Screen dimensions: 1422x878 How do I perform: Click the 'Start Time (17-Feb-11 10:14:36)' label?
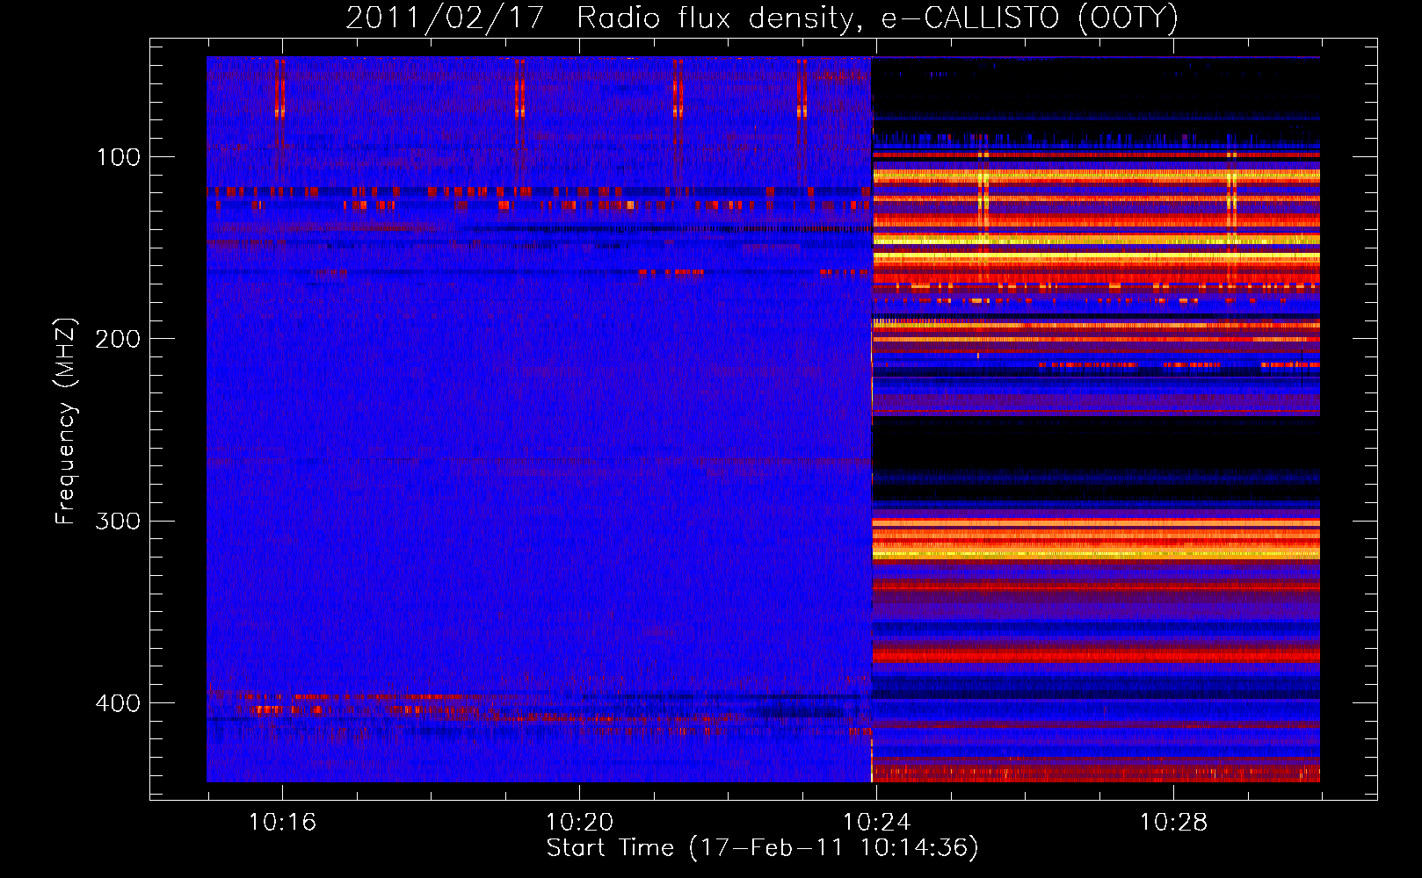(x=762, y=848)
